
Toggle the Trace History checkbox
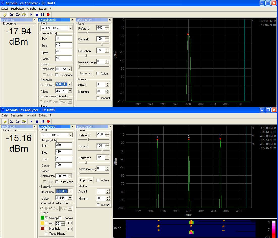click(x=46, y=234)
